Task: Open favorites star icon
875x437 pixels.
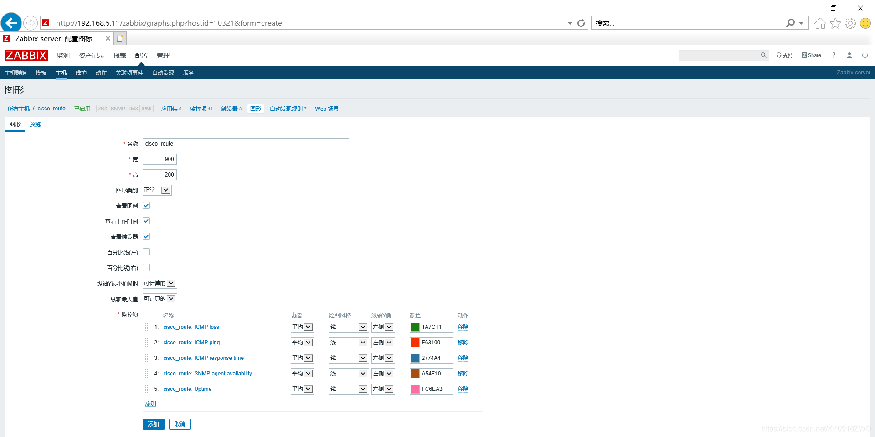Action: [835, 23]
